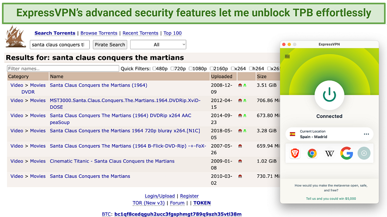Open 720p bluray x264 [N1C] torrent

(125, 131)
